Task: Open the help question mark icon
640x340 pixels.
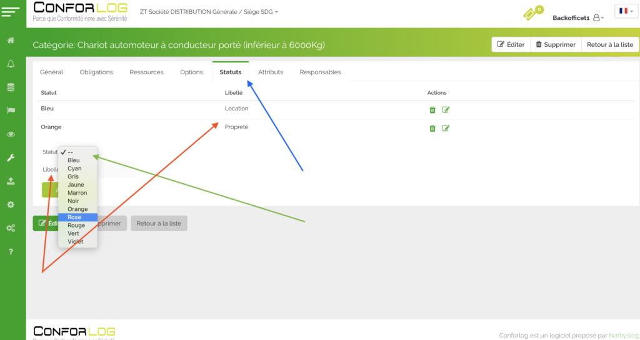Action: [x=11, y=251]
